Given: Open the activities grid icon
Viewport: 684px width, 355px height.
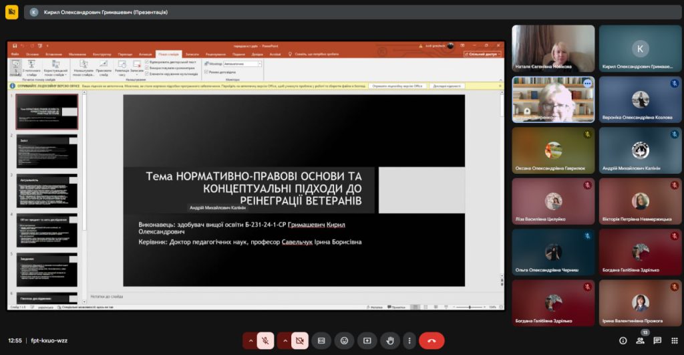Looking at the screenshot, I should [673, 340].
